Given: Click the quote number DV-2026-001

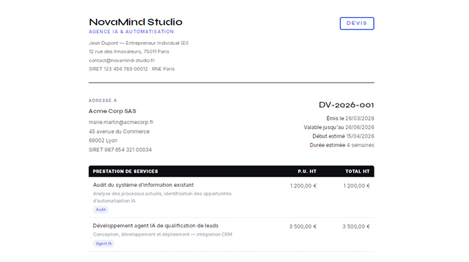Looking at the screenshot, I should tap(346, 105).
